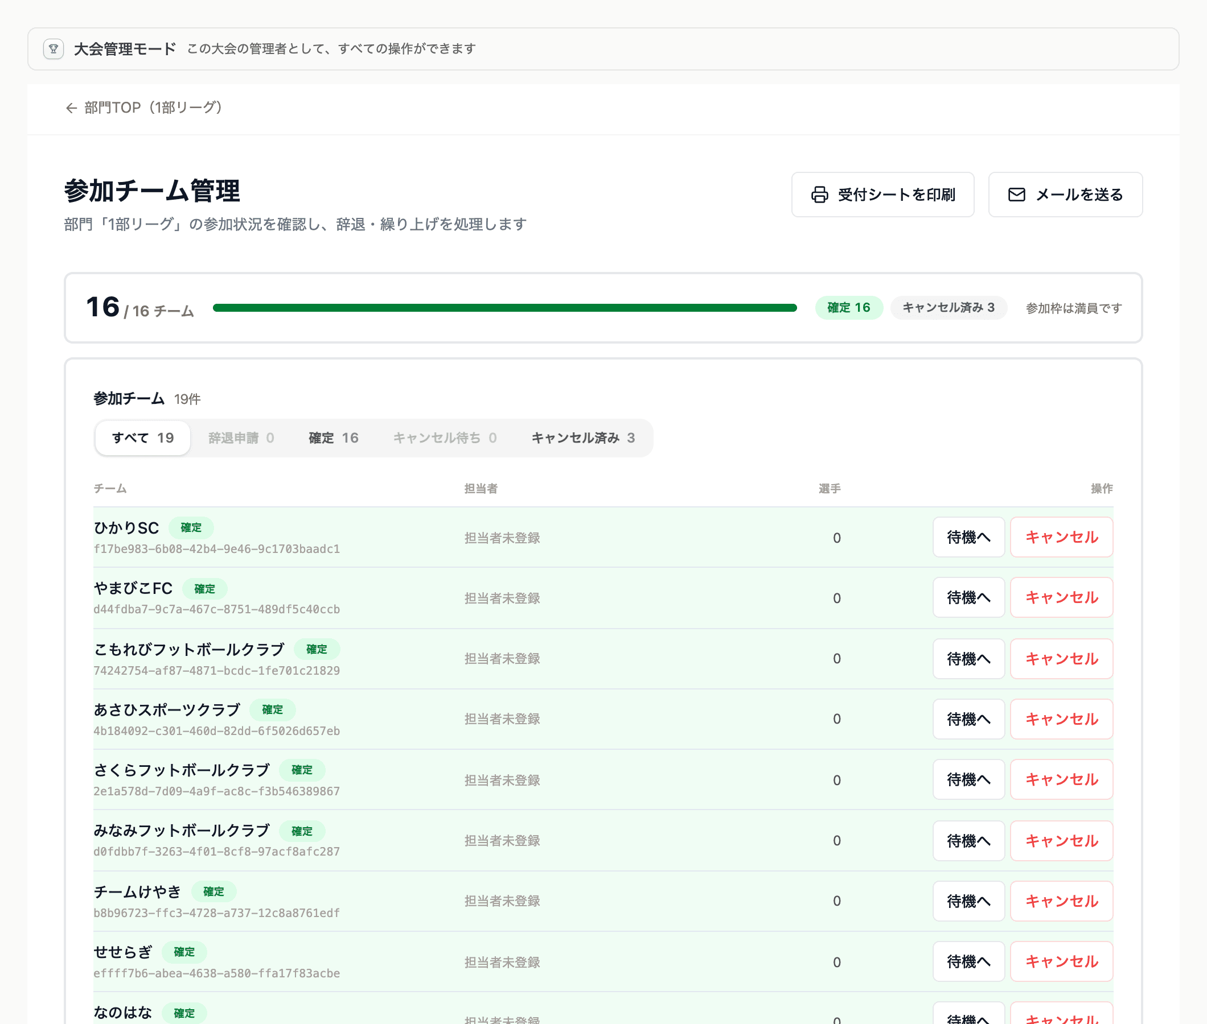The height and width of the screenshot is (1024, 1207).
Task: Go back to 部門TOP（1部リーグ）
Action: [x=144, y=108]
